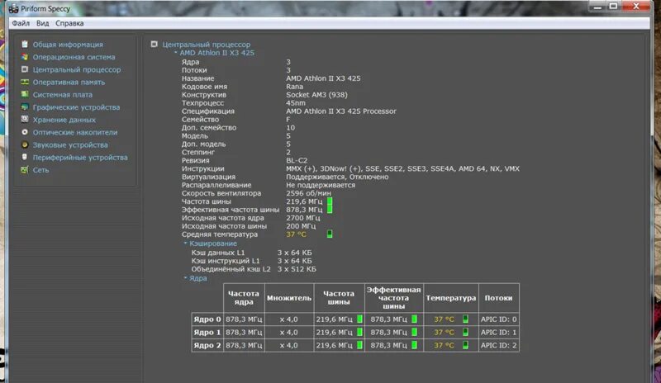
Task: Click the Ядро 2 row label
Action: (207, 346)
